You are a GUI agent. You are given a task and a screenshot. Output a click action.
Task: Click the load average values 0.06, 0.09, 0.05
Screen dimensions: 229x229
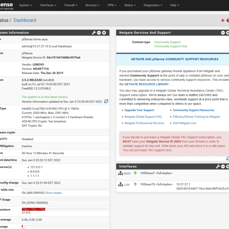pos(32,220)
